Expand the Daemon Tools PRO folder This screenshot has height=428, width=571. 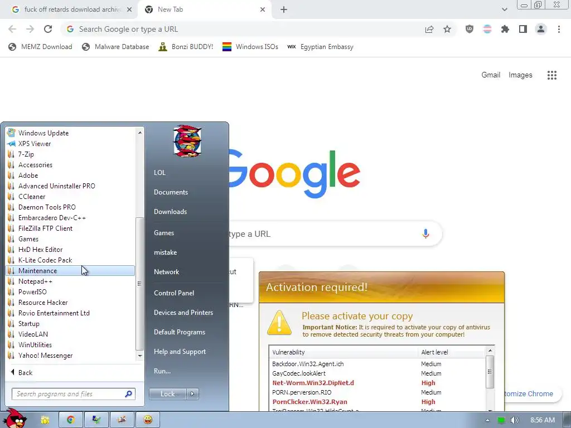(x=70, y=207)
